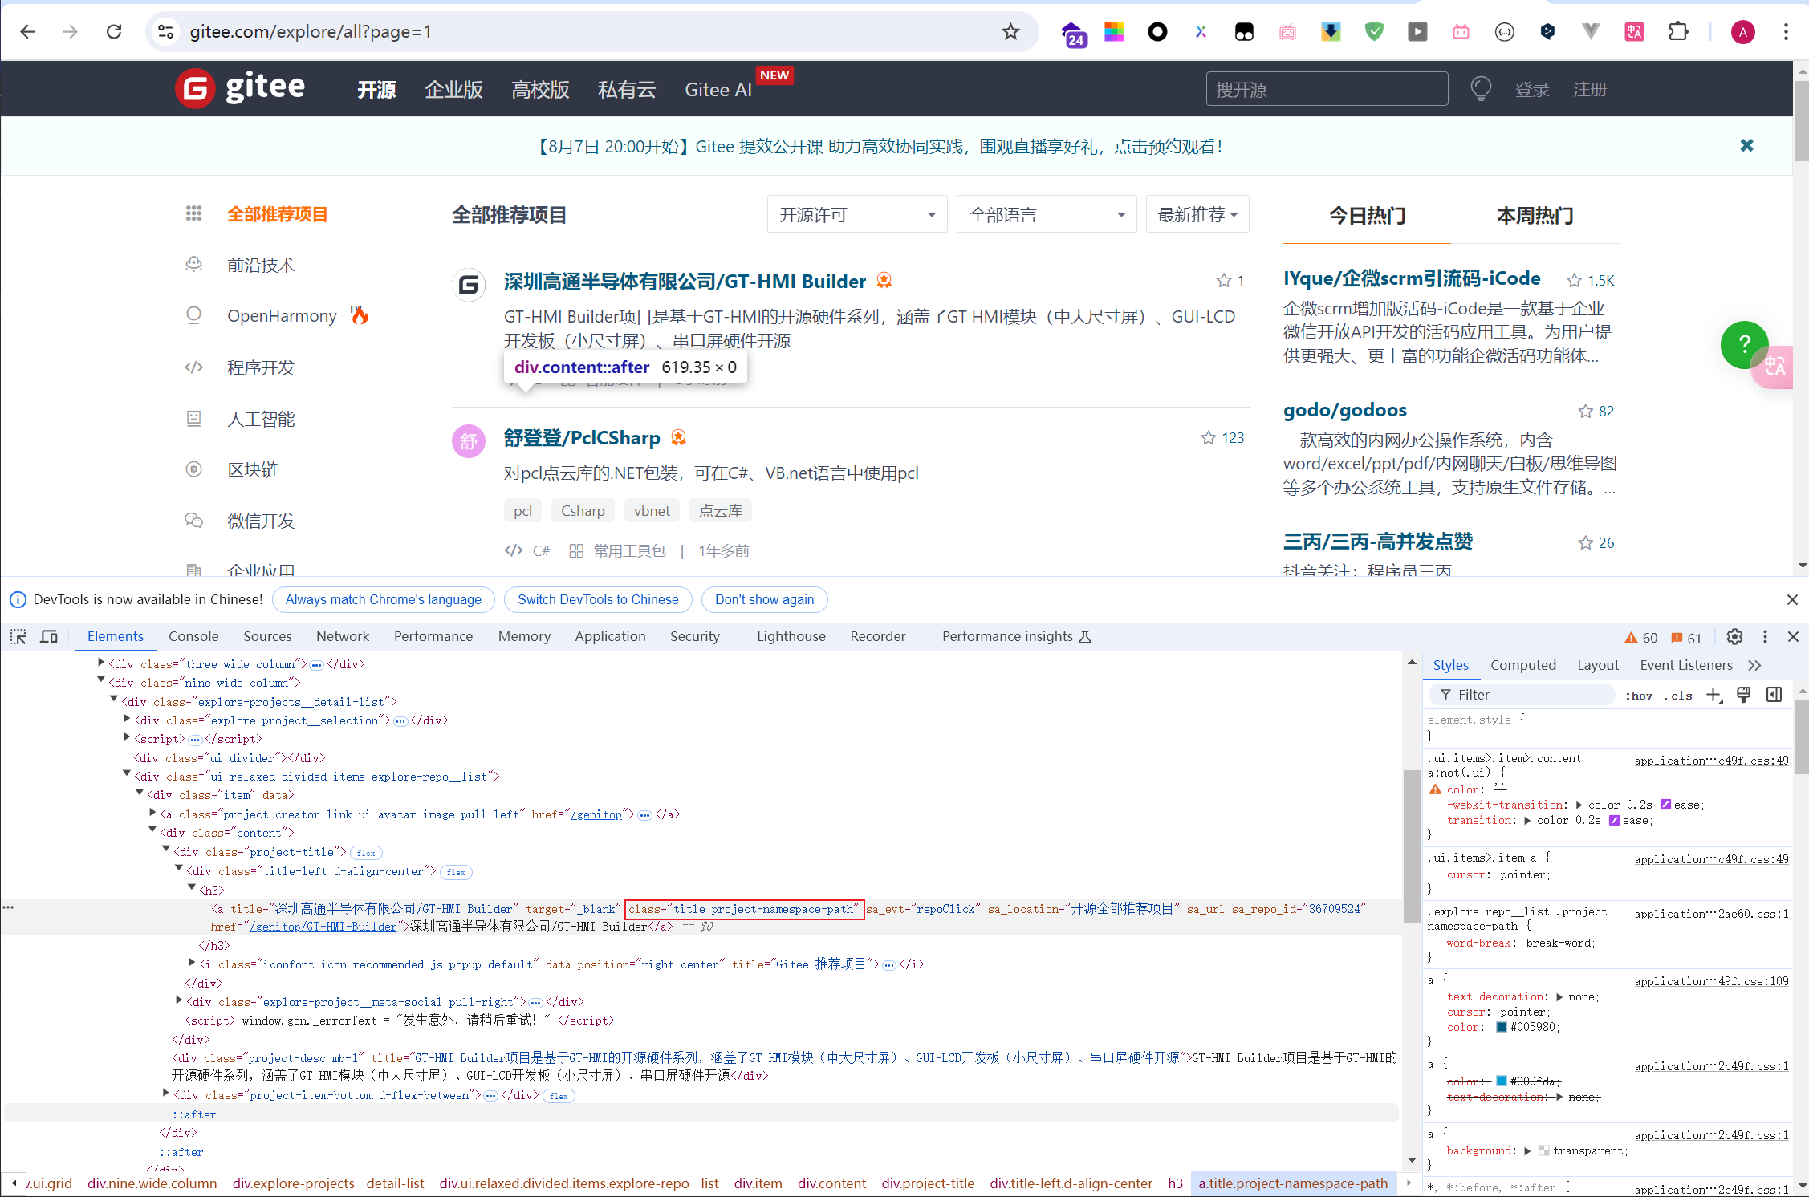The width and height of the screenshot is (1809, 1197).
Task: Click the Gitee logo icon
Action: [195, 88]
